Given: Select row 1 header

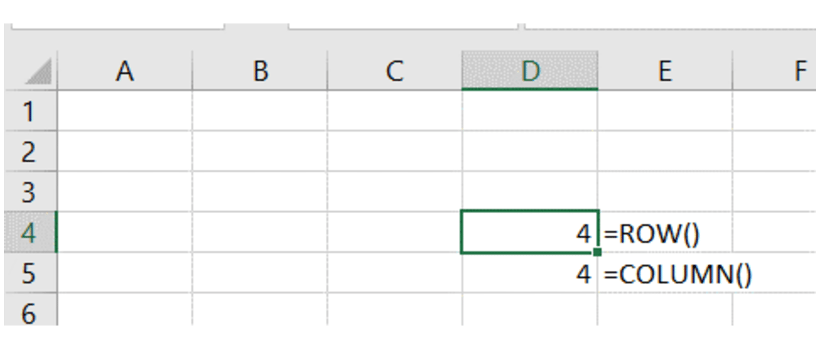Looking at the screenshot, I should 30,111.
